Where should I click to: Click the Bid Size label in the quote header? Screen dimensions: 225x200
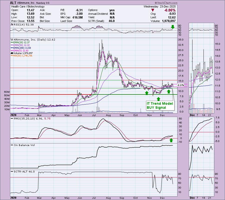pyautogui.click(x=45, y=21)
